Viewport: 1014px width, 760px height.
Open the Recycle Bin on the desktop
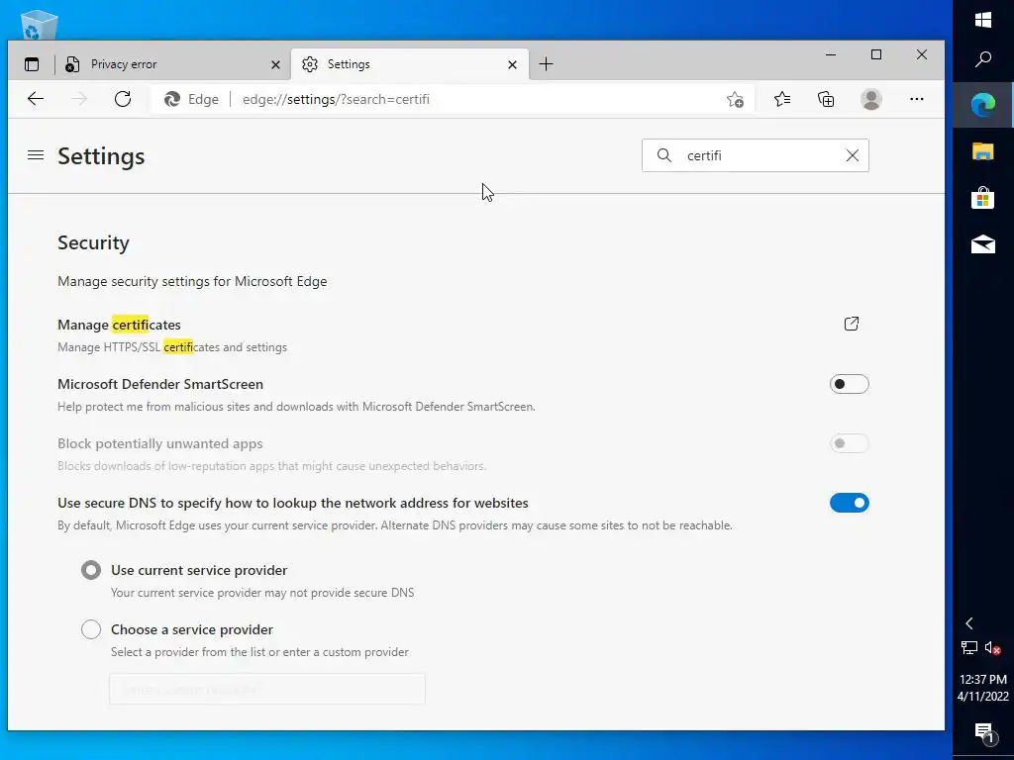point(39,25)
